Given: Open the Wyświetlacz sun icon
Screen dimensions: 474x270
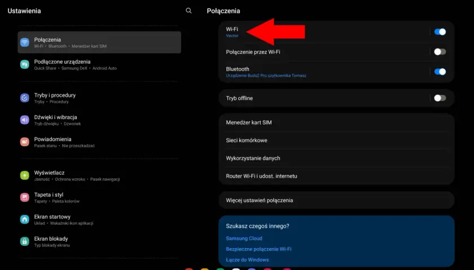Looking at the screenshot, I should (25, 175).
